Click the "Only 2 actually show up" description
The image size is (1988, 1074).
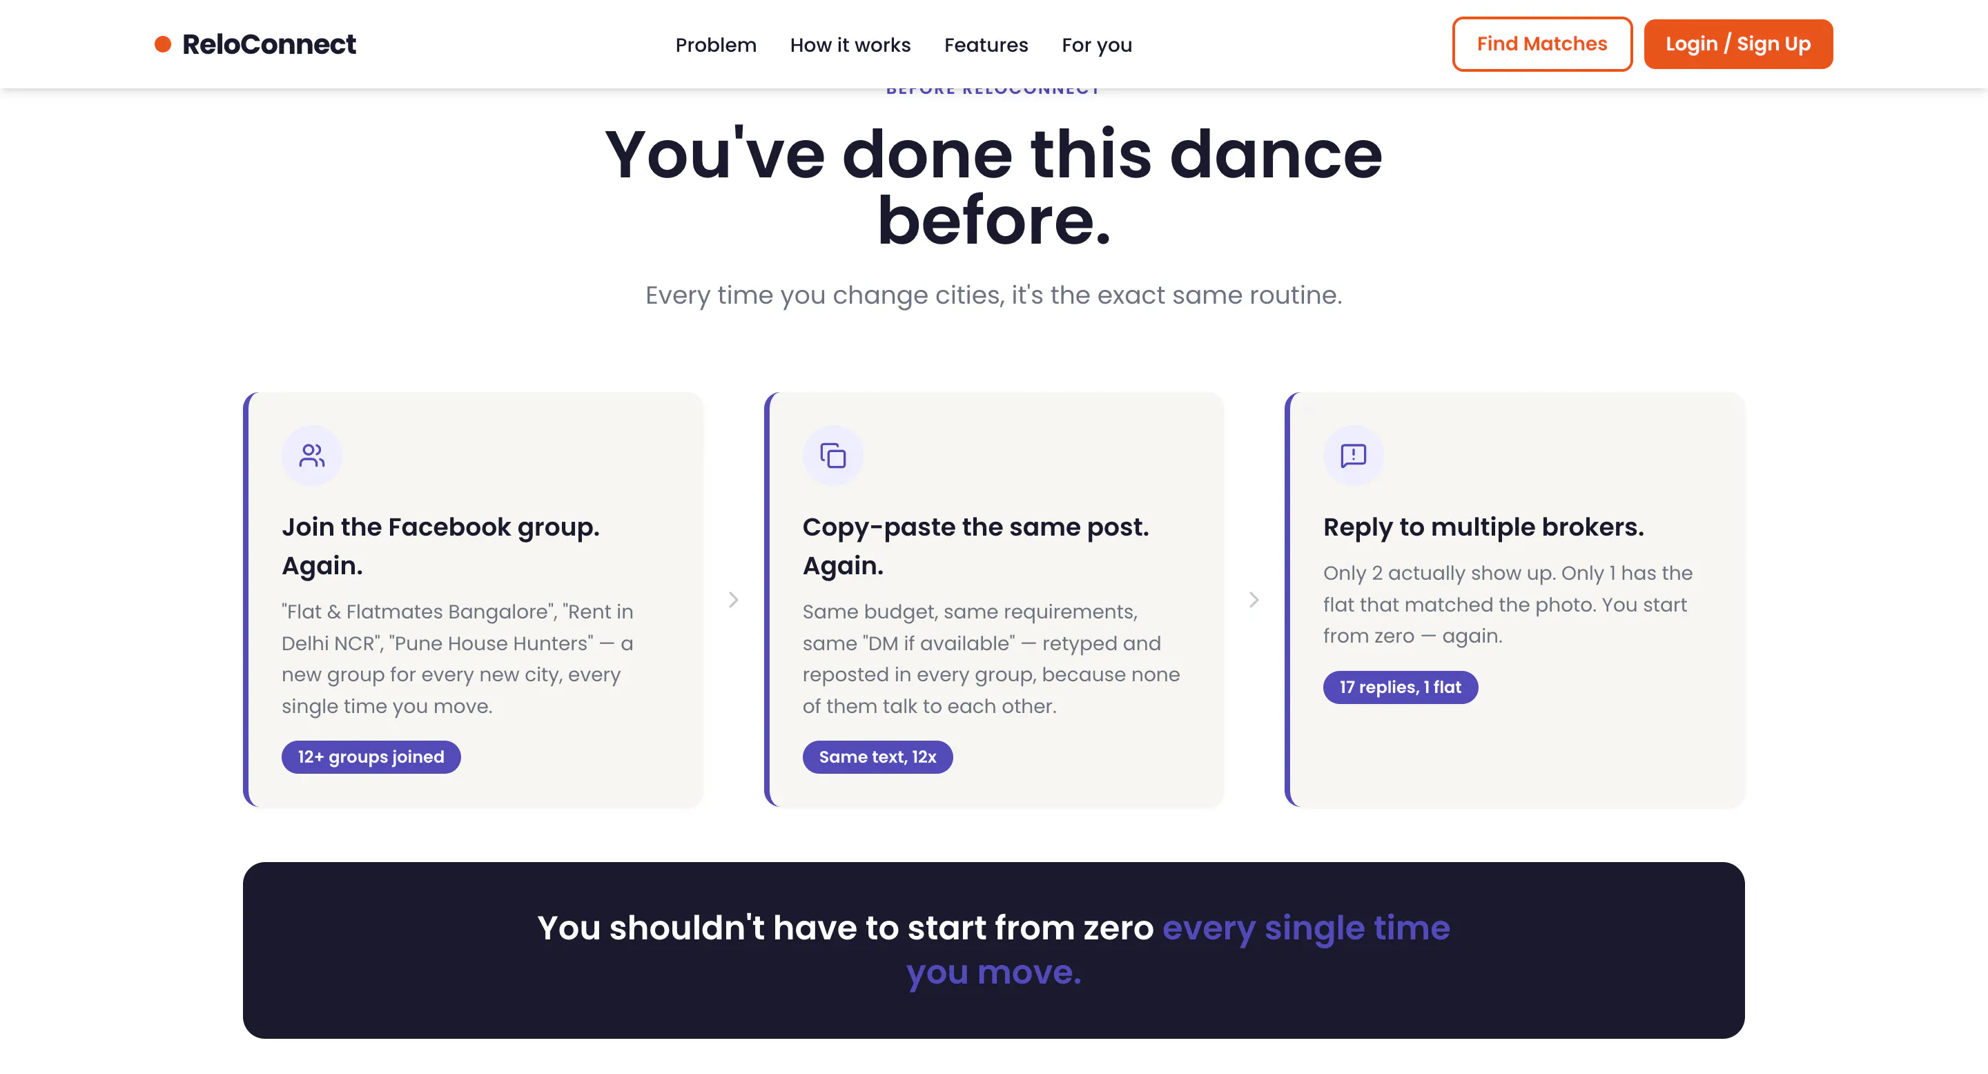pos(1508,604)
